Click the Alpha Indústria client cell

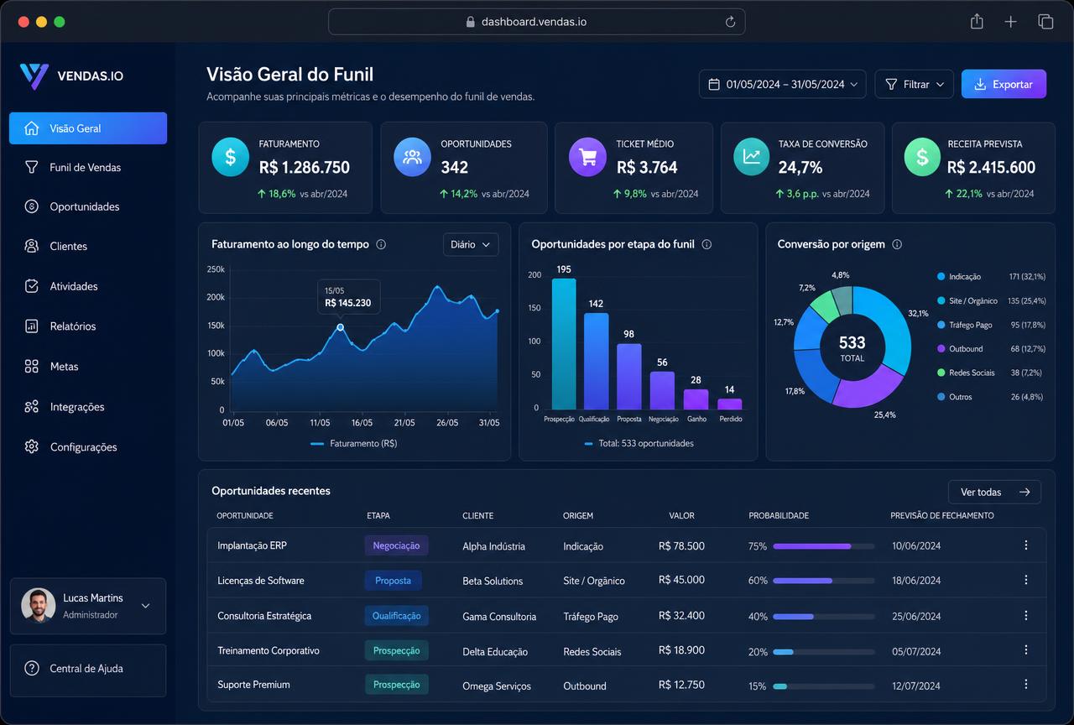coord(493,546)
